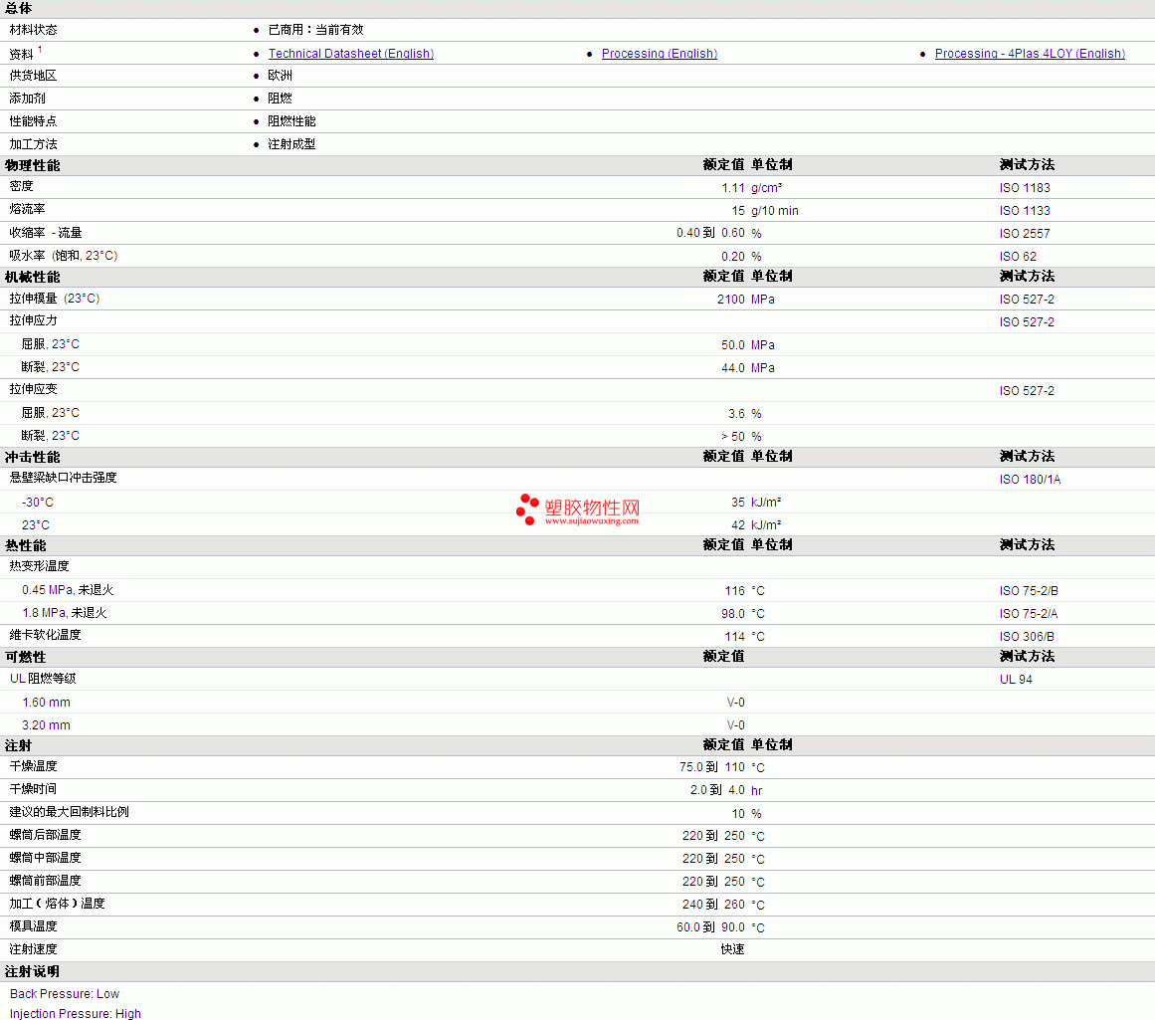Click the footnote 1 superscript beside 资料
Image resolution: width=1155 pixels, height=1020 pixels.
point(40,50)
